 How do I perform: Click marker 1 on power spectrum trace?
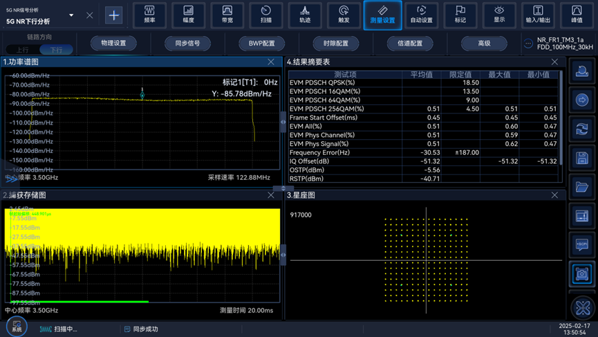point(142,94)
